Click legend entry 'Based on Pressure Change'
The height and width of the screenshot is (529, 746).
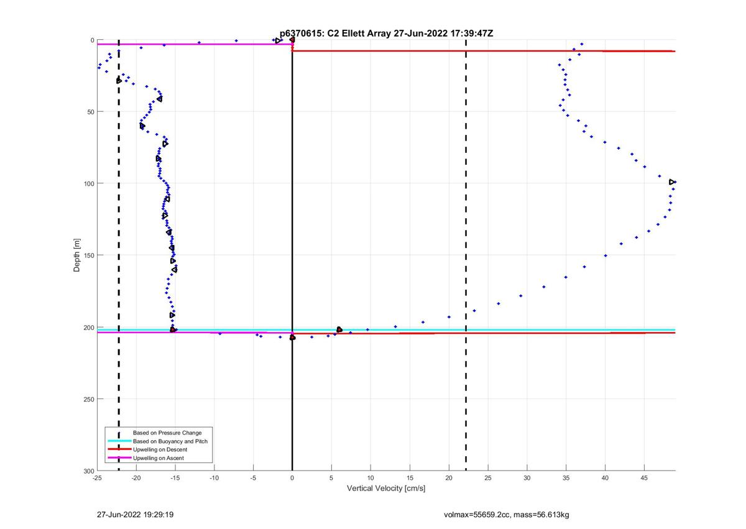167,433
